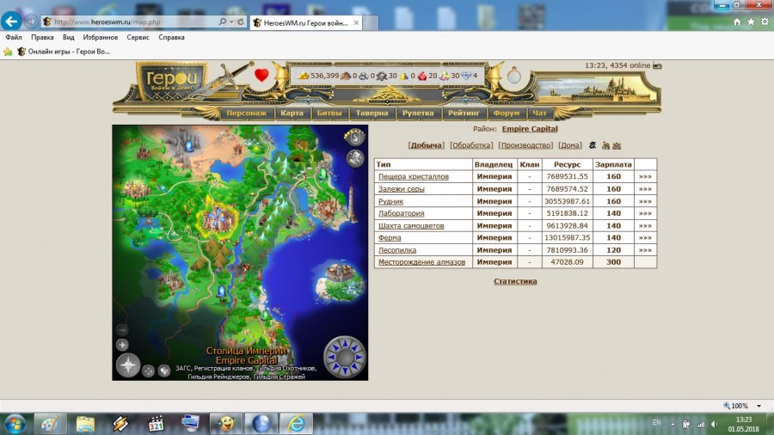Open the address bar search dropdown arrow
Screen dimensions: 774x435
(x=231, y=21)
